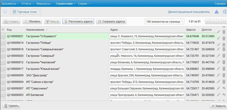This screenshot has height=110, width=227.
Task: Edit ИП Белявский with pencil icon
Action: coord(218,95)
